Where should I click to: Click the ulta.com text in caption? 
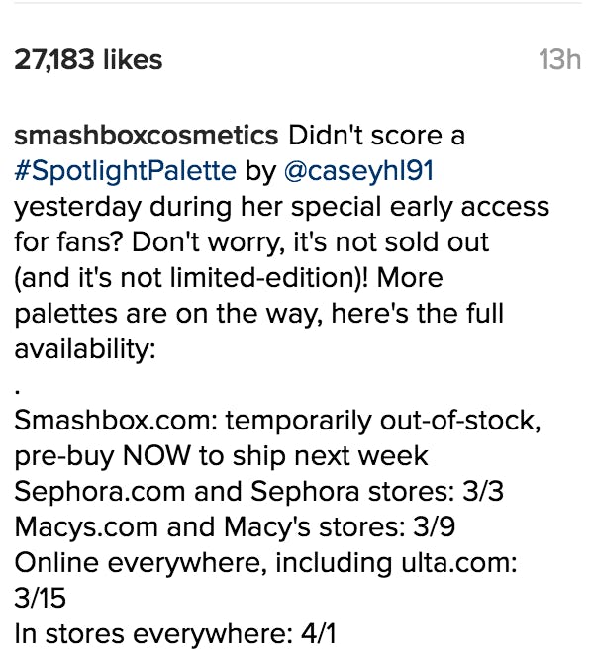click(458, 562)
